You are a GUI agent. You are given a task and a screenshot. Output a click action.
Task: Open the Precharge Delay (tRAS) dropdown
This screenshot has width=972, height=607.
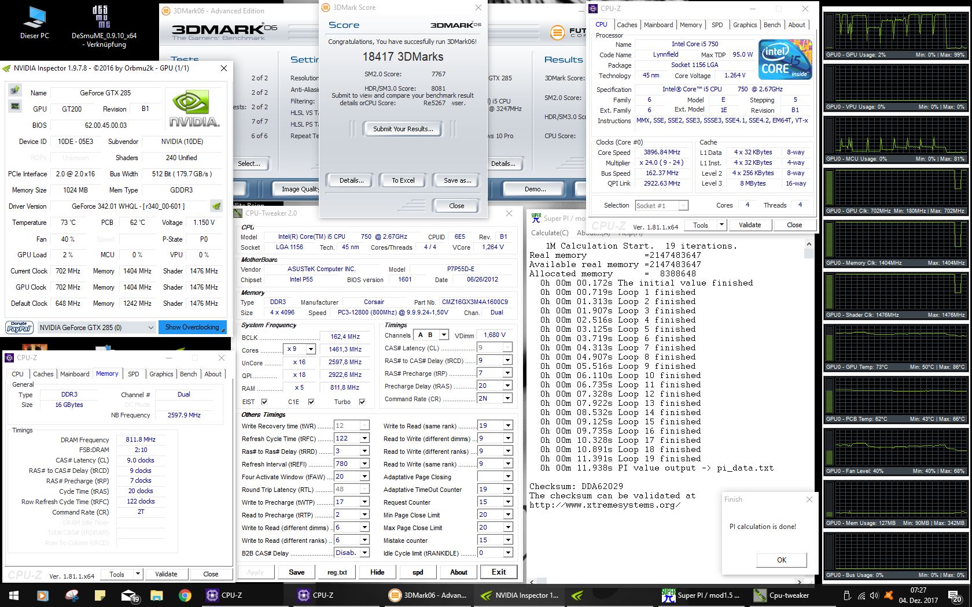click(x=507, y=386)
